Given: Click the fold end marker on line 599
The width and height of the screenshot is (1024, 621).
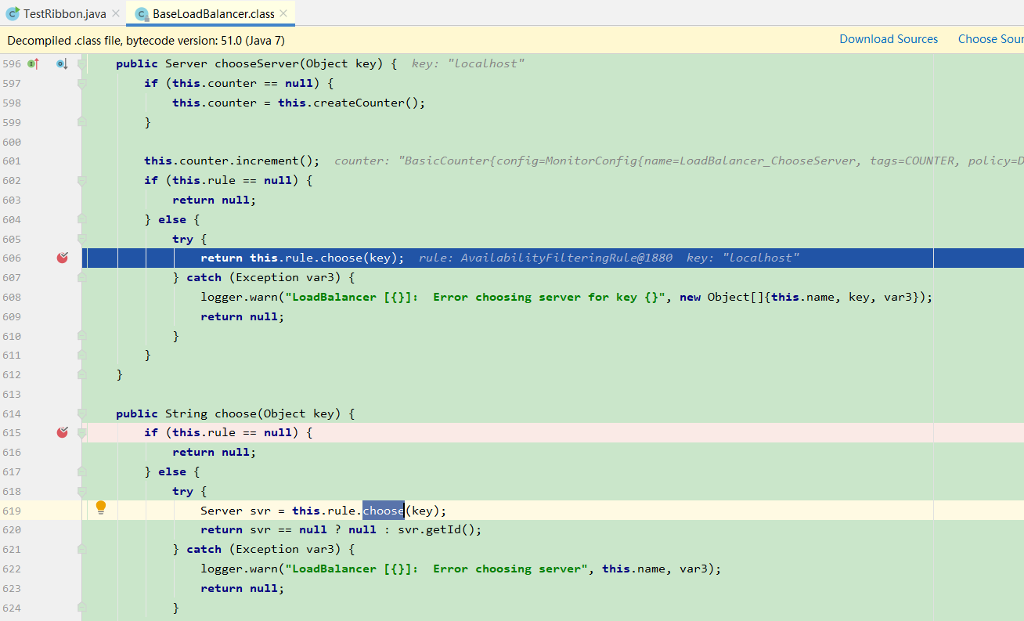Looking at the screenshot, I should (81, 122).
